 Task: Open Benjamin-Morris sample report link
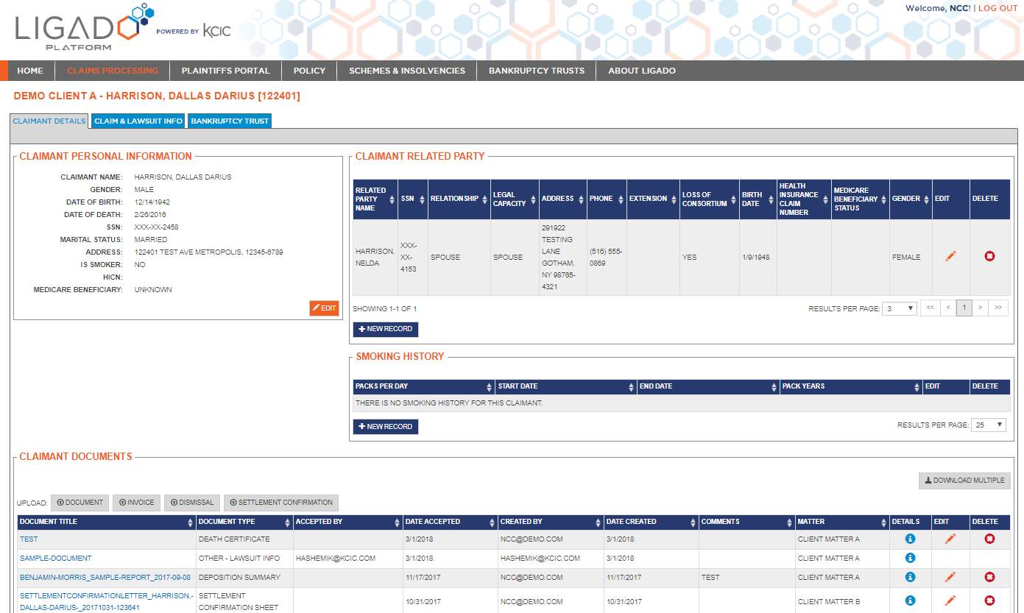[105, 578]
